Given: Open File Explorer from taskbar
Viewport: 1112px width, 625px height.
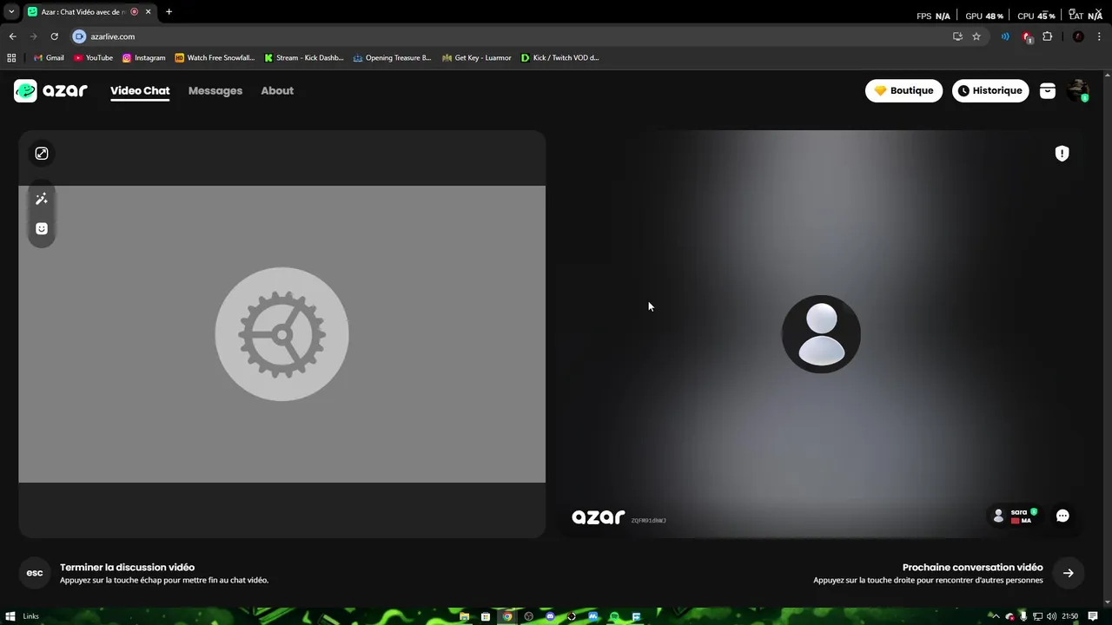Looking at the screenshot, I should point(465,616).
